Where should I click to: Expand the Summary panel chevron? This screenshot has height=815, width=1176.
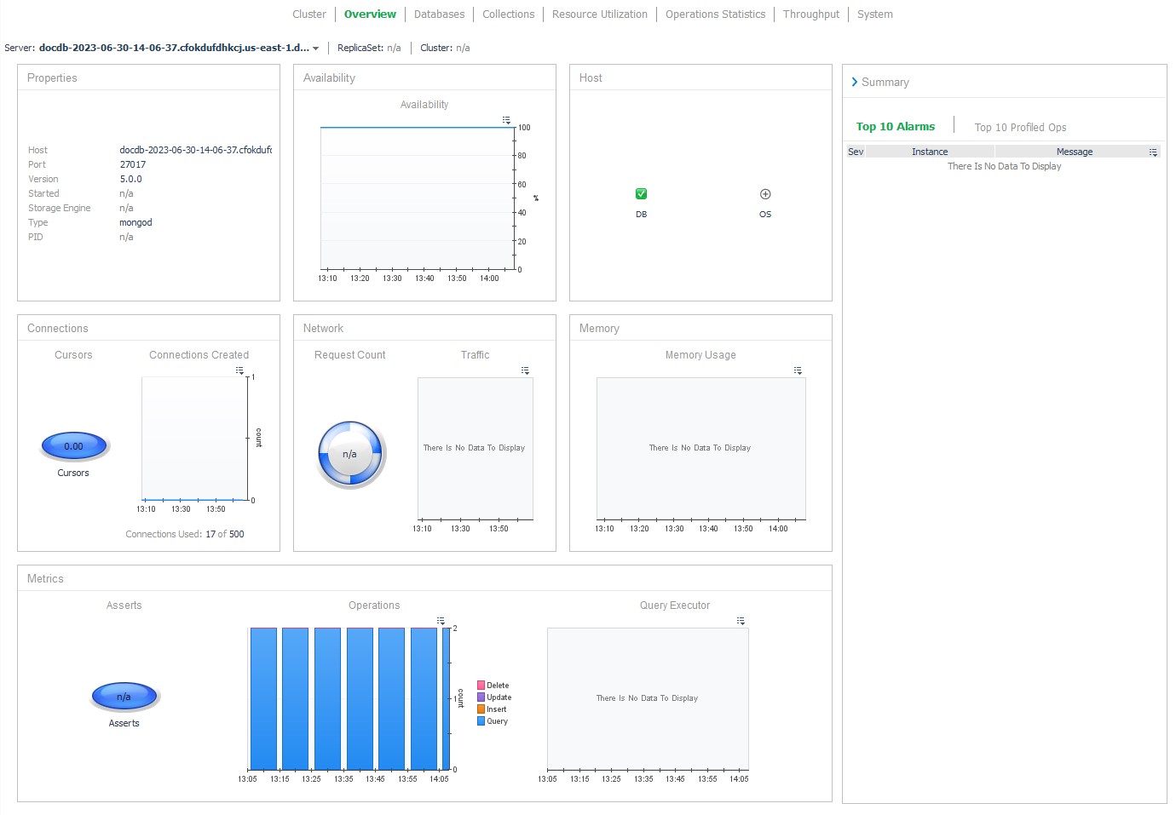(855, 82)
